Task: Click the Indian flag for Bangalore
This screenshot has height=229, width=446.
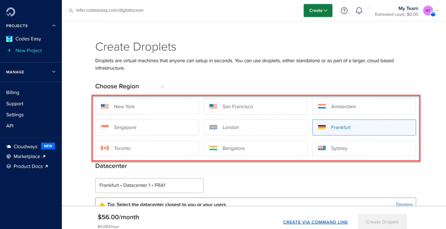Action: click(213, 148)
